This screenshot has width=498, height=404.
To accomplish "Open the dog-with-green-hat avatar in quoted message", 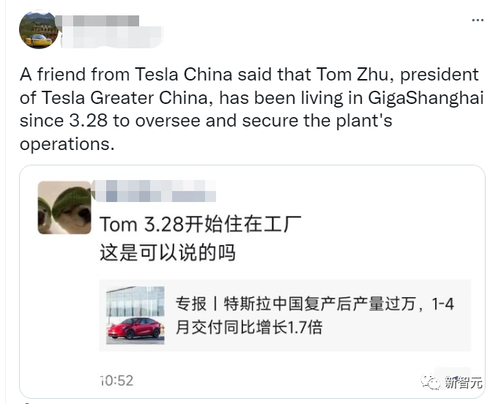I will (64, 208).
